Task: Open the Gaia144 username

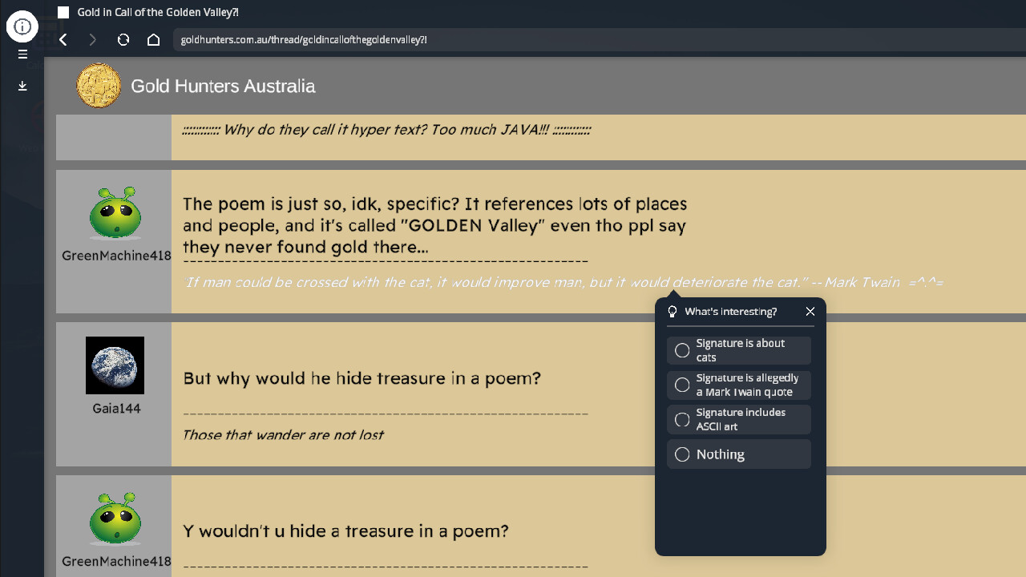Action: click(116, 409)
